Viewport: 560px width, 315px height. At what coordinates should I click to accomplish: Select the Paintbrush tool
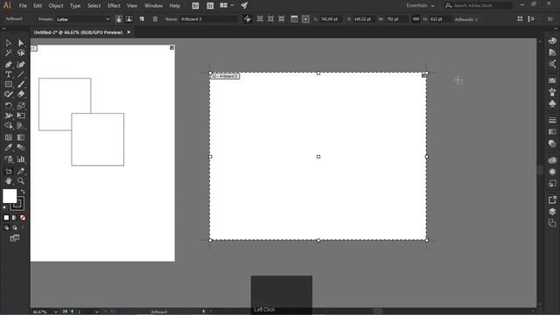[21, 85]
